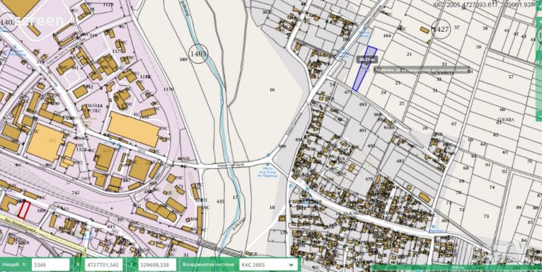Click the bus stop icon beside the parking icon
Image resolution: width=542 pixels, height=272 pixels.
click(x=307, y=189)
